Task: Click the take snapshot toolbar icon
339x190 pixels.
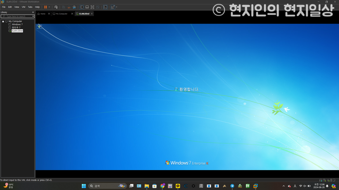Action: click(63, 7)
